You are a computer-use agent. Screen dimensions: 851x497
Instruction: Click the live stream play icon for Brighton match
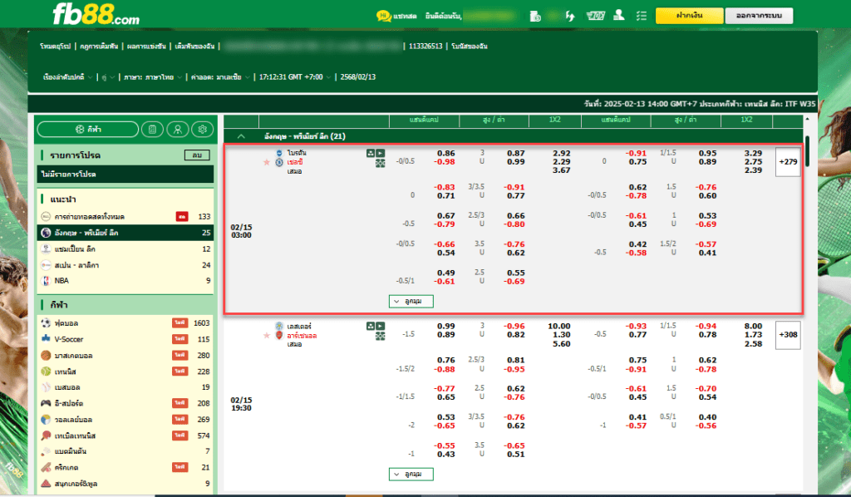(381, 154)
